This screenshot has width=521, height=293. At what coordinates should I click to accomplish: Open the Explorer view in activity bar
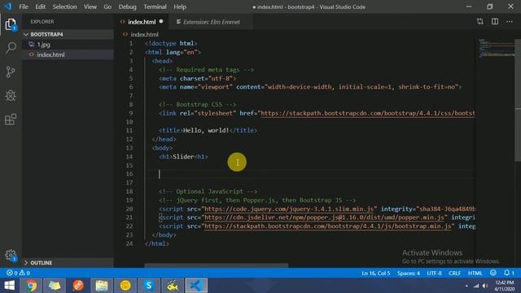(x=11, y=24)
